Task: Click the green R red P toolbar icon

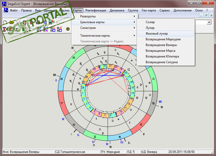Action: [x=51, y=22]
